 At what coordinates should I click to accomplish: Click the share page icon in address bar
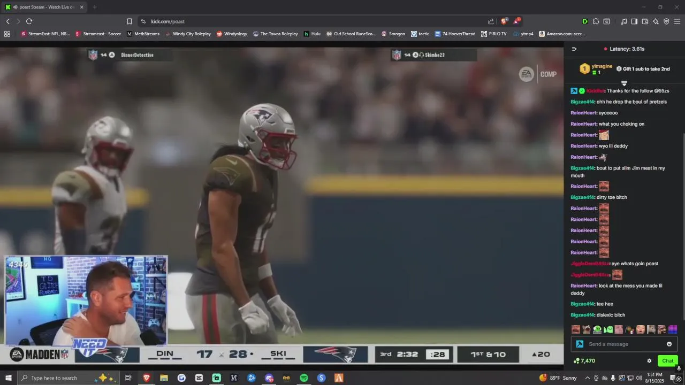coord(491,21)
